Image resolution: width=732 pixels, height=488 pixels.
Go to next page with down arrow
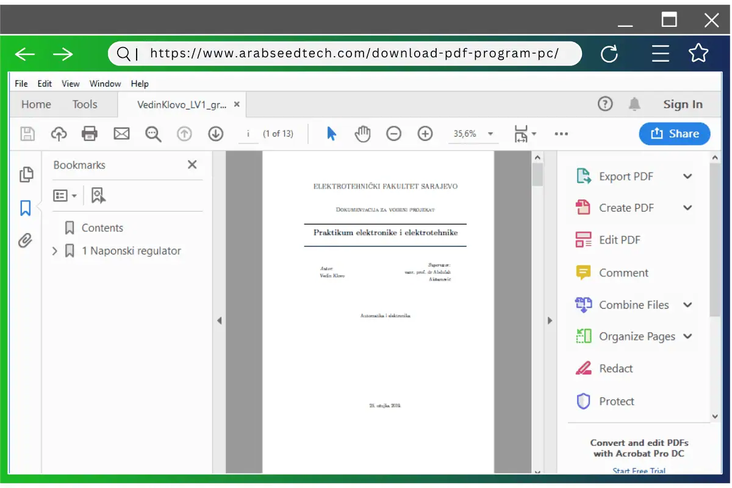215,134
